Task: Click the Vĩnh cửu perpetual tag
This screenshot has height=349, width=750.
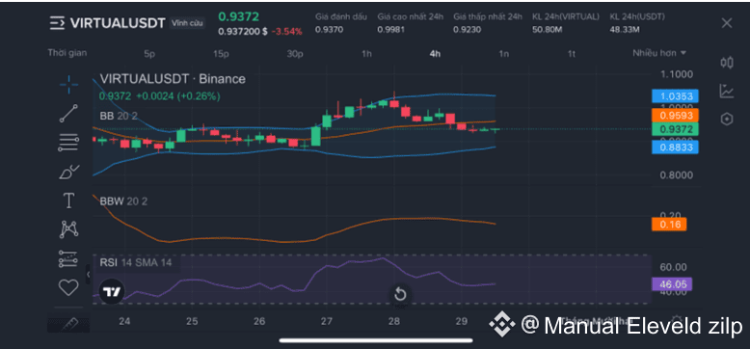Action: click(x=188, y=22)
